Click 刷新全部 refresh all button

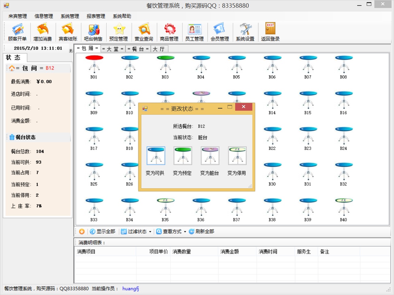pos(201,232)
